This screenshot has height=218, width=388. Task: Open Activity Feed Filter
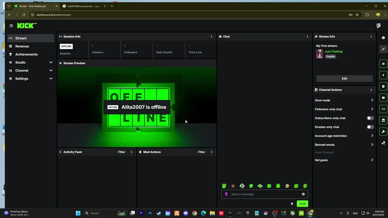pos(122,152)
